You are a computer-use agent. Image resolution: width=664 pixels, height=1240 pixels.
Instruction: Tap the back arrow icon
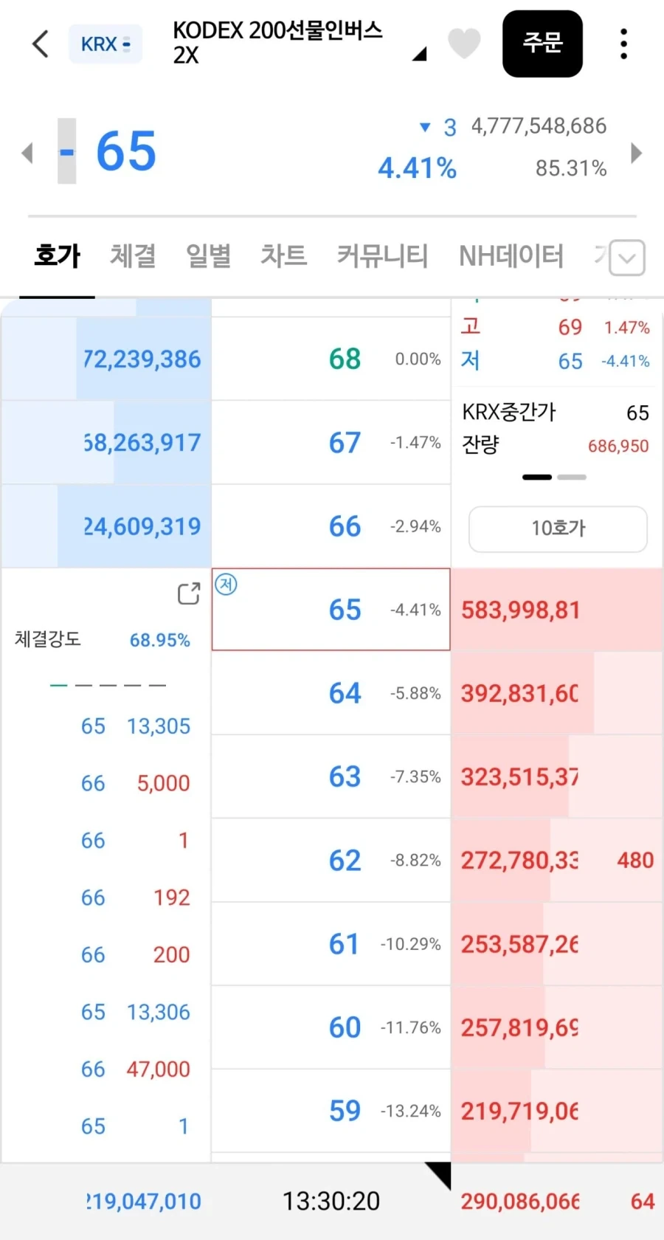tap(41, 44)
